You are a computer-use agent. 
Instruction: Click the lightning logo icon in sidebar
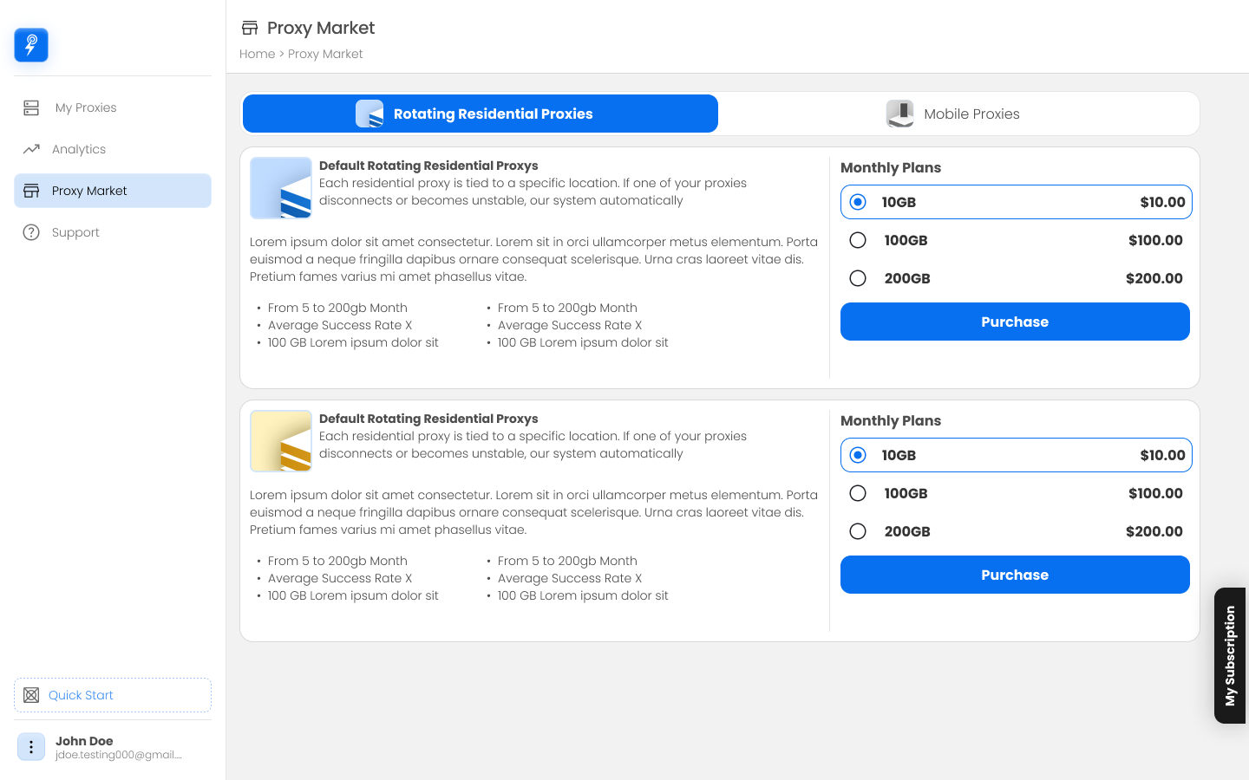pyautogui.click(x=31, y=45)
